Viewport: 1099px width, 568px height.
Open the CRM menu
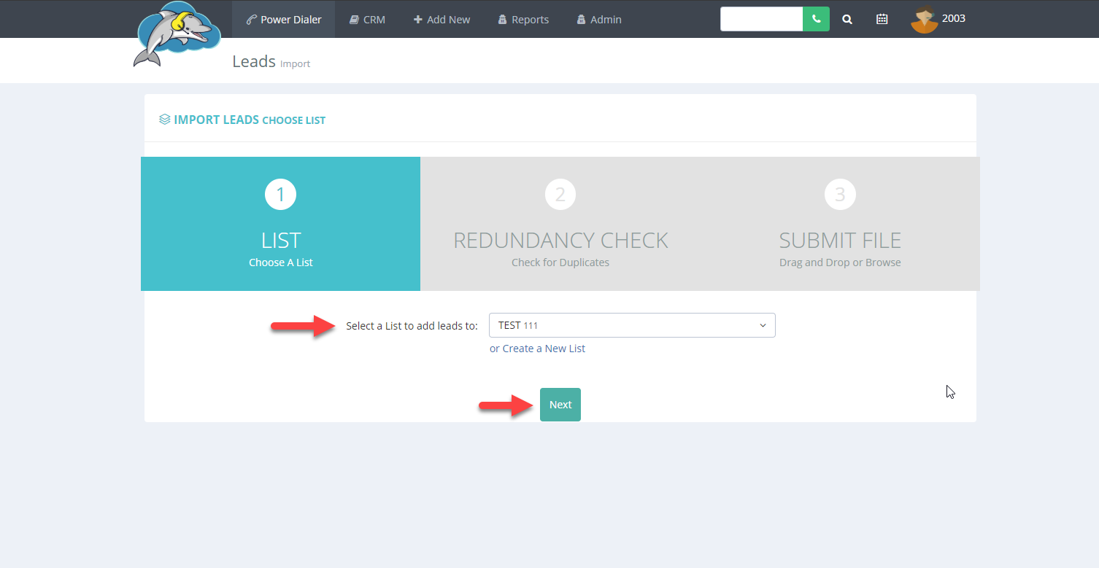coord(367,20)
